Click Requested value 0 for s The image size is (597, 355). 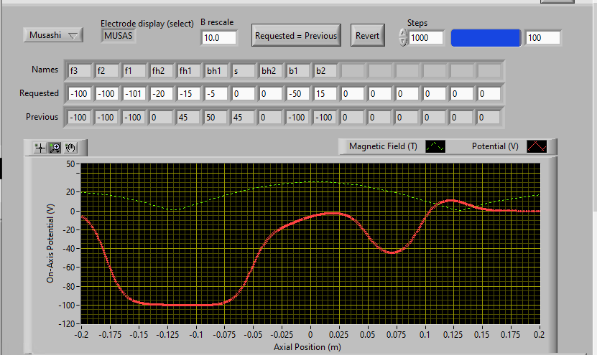point(244,93)
